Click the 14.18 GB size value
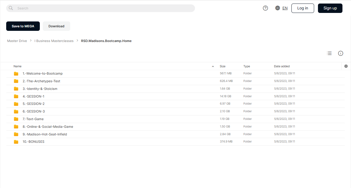Viewport: 351px width, 188px height. pos(225,96)
